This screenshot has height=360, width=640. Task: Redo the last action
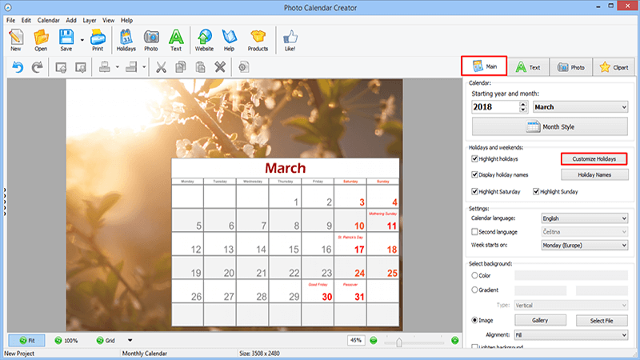click(x=37, y=67)
